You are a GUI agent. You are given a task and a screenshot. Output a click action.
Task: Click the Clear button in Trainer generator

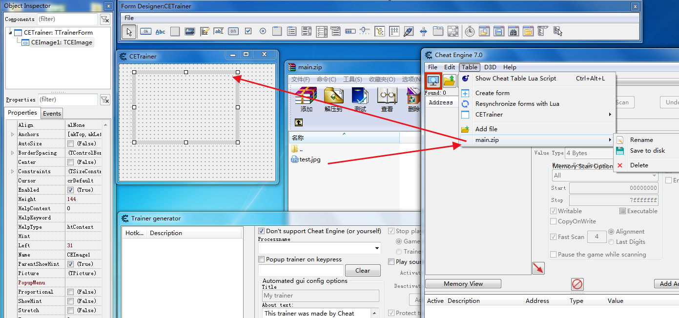pos(362,271)
